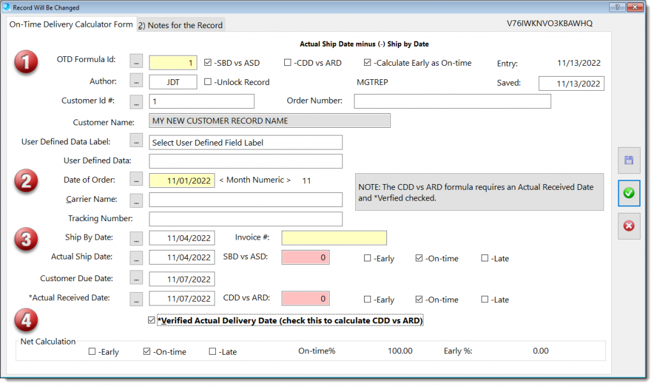Click the Customer Id # input field
Image resolution: width=654 pixels, height=386 pixels.
pyautogui.click(x=202, y=102)
